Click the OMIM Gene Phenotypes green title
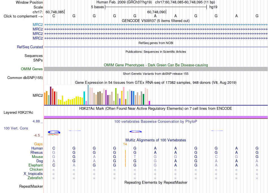Viewport: 268px width, 193px height. pos(156,65)
